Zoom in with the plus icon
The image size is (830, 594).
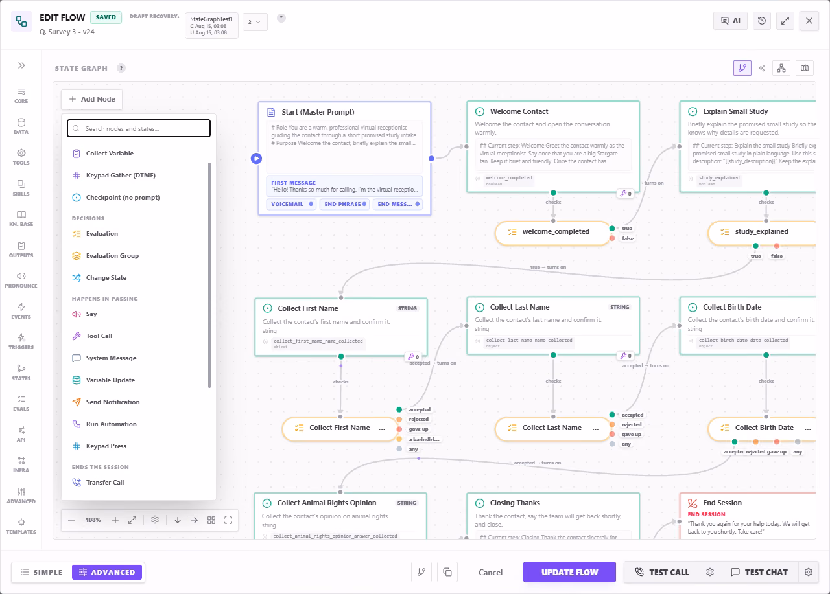coord(115,520)
